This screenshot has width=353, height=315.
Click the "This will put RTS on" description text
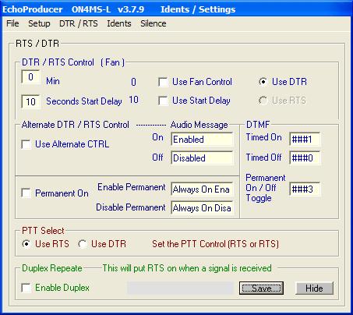pyautogui.click(x=187, y=268)
